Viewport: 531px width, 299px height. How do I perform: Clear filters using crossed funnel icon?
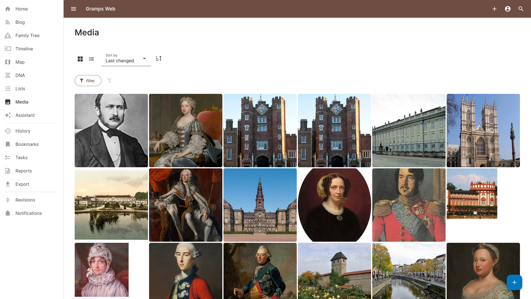[x=109, y=81]
